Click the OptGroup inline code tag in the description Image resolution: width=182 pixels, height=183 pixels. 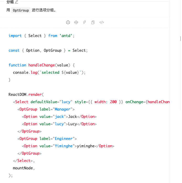tap(21, 10)
